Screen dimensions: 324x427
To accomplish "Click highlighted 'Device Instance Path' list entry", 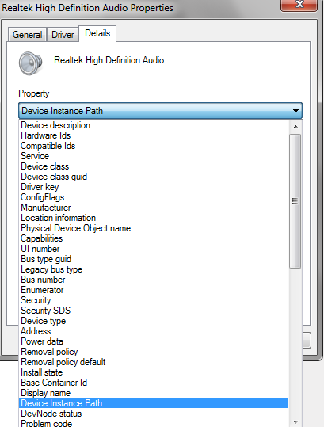I will pyautogui.click(x=154, y=403).
